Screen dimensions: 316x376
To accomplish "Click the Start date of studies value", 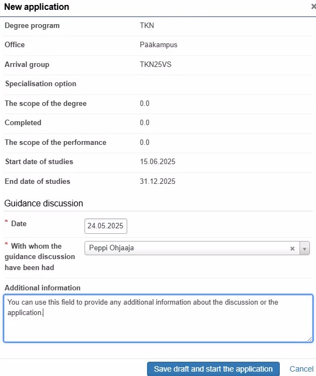I will (x=157, y=161).
